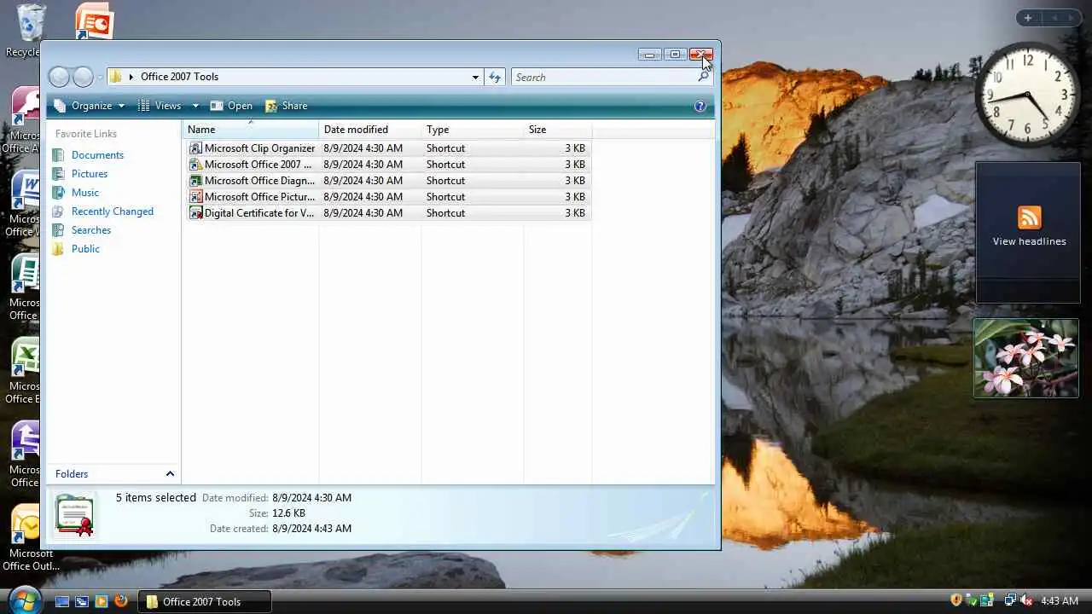Select the Microsoft Office 2007 shortcut icon
The image size is (1092, 614).
(x=195, y=165)
